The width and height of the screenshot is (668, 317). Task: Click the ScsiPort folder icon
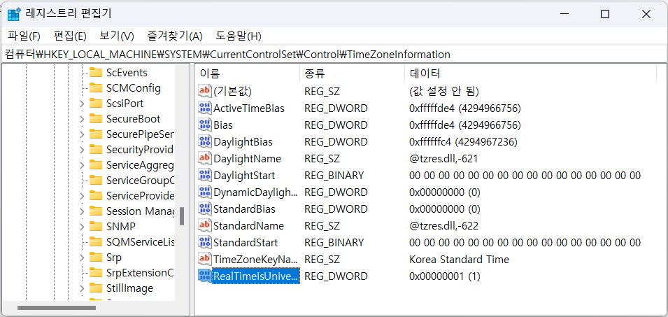(96, 104)
